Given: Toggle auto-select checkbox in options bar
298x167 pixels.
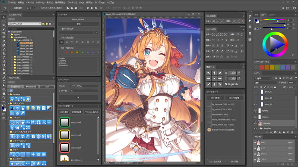Looking at the screenshot, I should pyautogui.click(x=13, y=8).
